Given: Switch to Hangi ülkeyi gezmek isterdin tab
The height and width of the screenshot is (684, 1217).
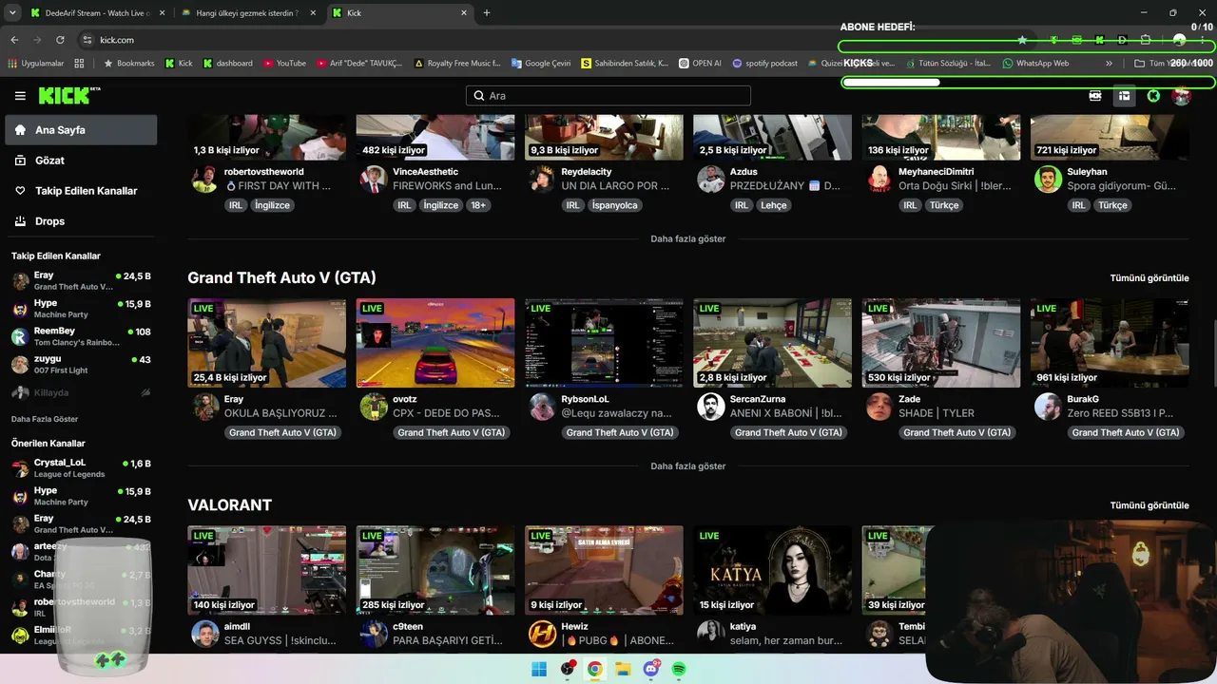Looking at the screenshot, I should (246, 13).
